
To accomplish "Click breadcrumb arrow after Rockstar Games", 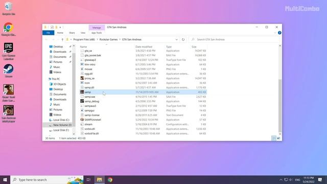I will point(120,39).
